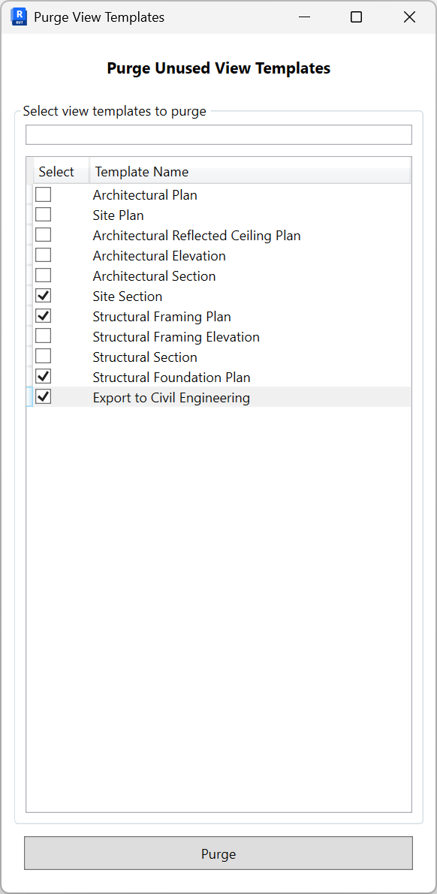437x894 pixels.
Task: Click the Purge button
Action: coord(218,853)
